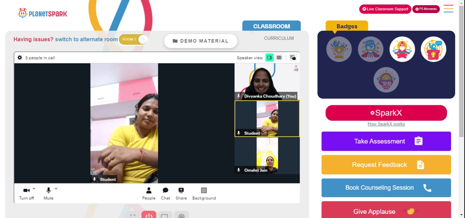465x218 pixels.
Task: Open PS Moments
Action: tap(426, 9)
